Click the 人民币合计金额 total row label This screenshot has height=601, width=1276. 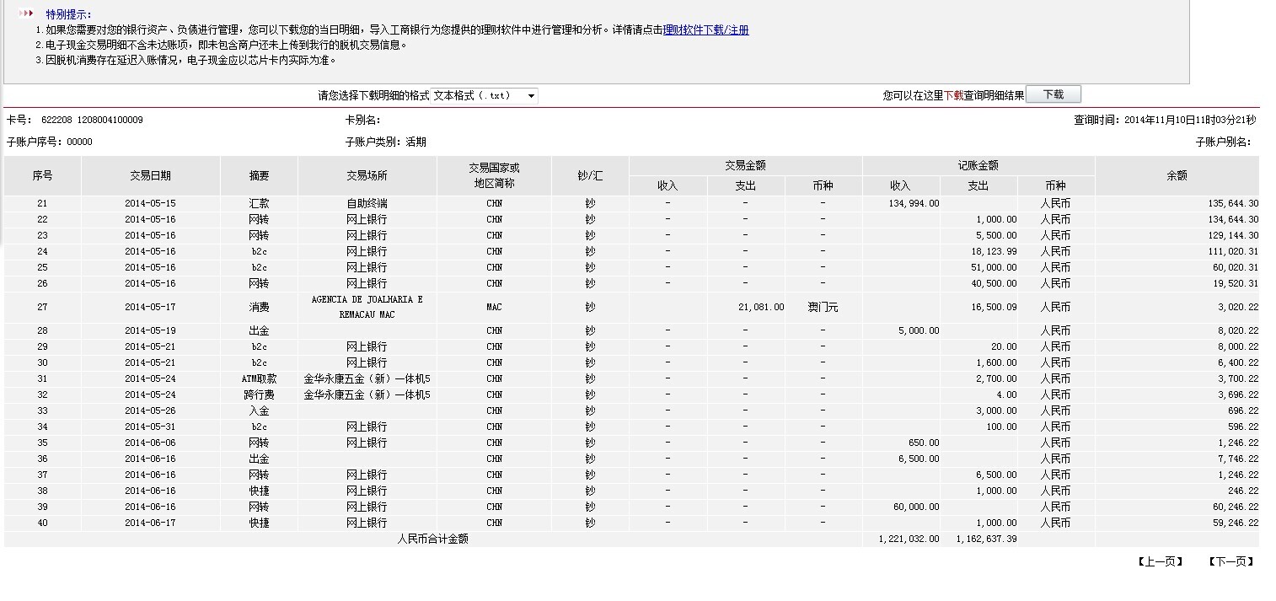point(432,539)
